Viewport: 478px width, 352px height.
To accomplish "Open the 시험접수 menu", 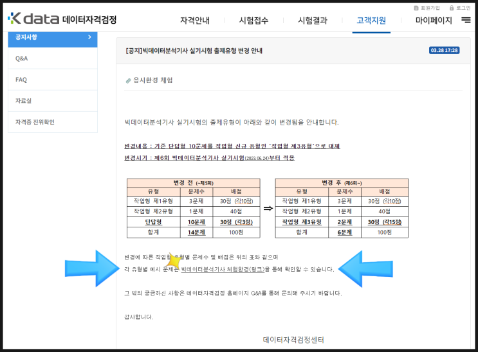I will point(253,21).
